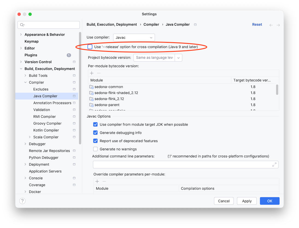Click the back navigation arrow near Reset

[271, 25]
